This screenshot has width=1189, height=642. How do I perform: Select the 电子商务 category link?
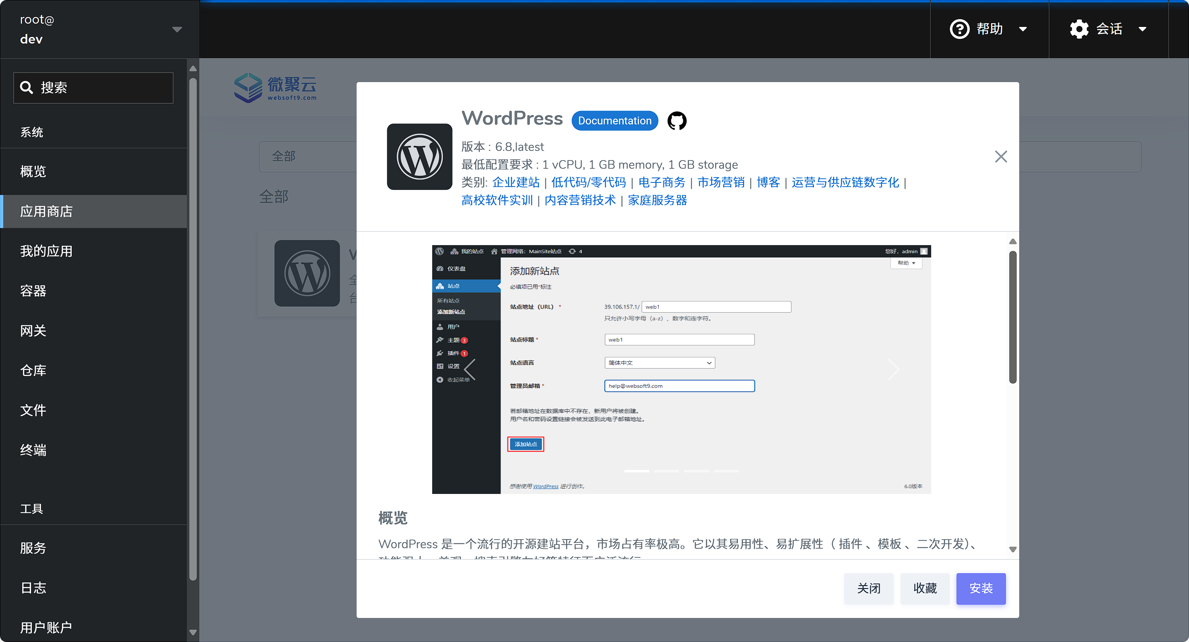(x=661, y=182)
